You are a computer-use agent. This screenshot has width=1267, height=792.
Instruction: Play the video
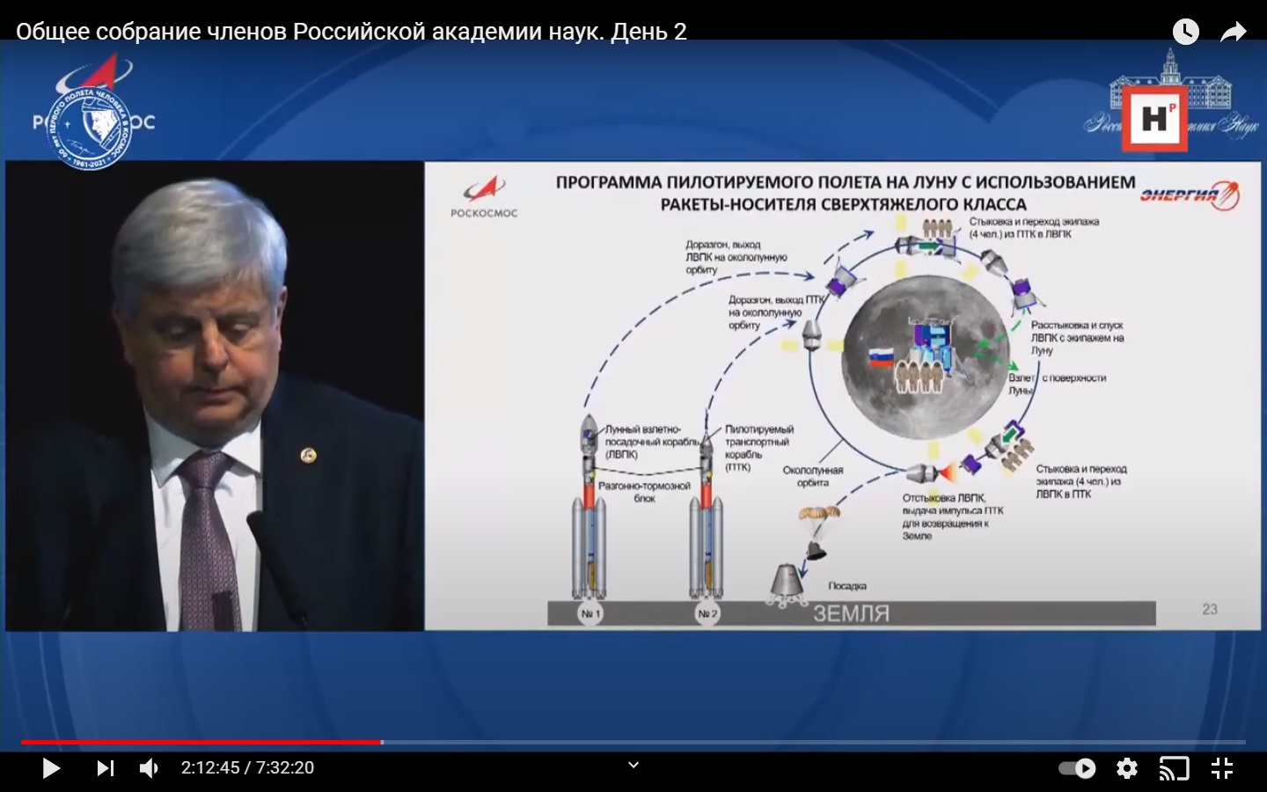(51, 768)
